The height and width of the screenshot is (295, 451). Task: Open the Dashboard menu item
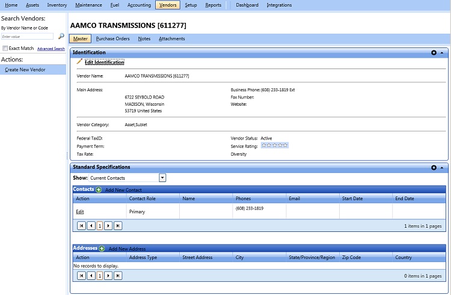(247, 5)
